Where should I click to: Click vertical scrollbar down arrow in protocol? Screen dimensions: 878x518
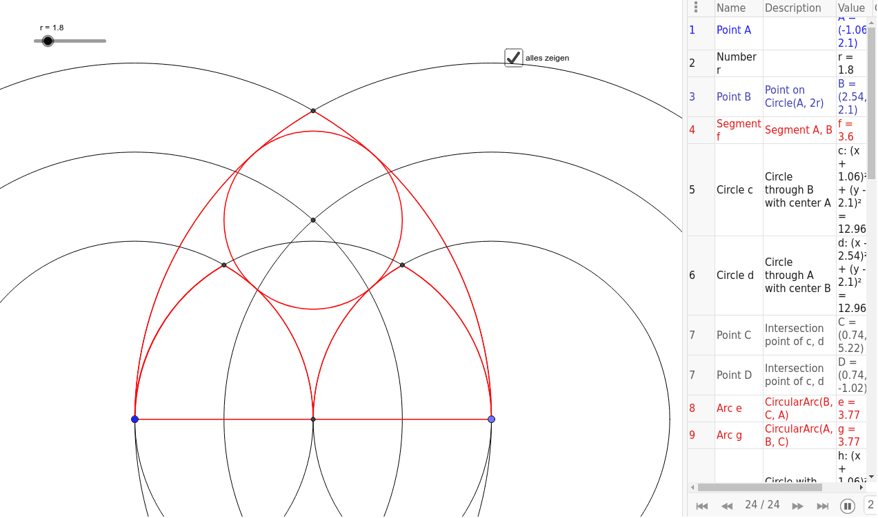(x=872, y=477)
